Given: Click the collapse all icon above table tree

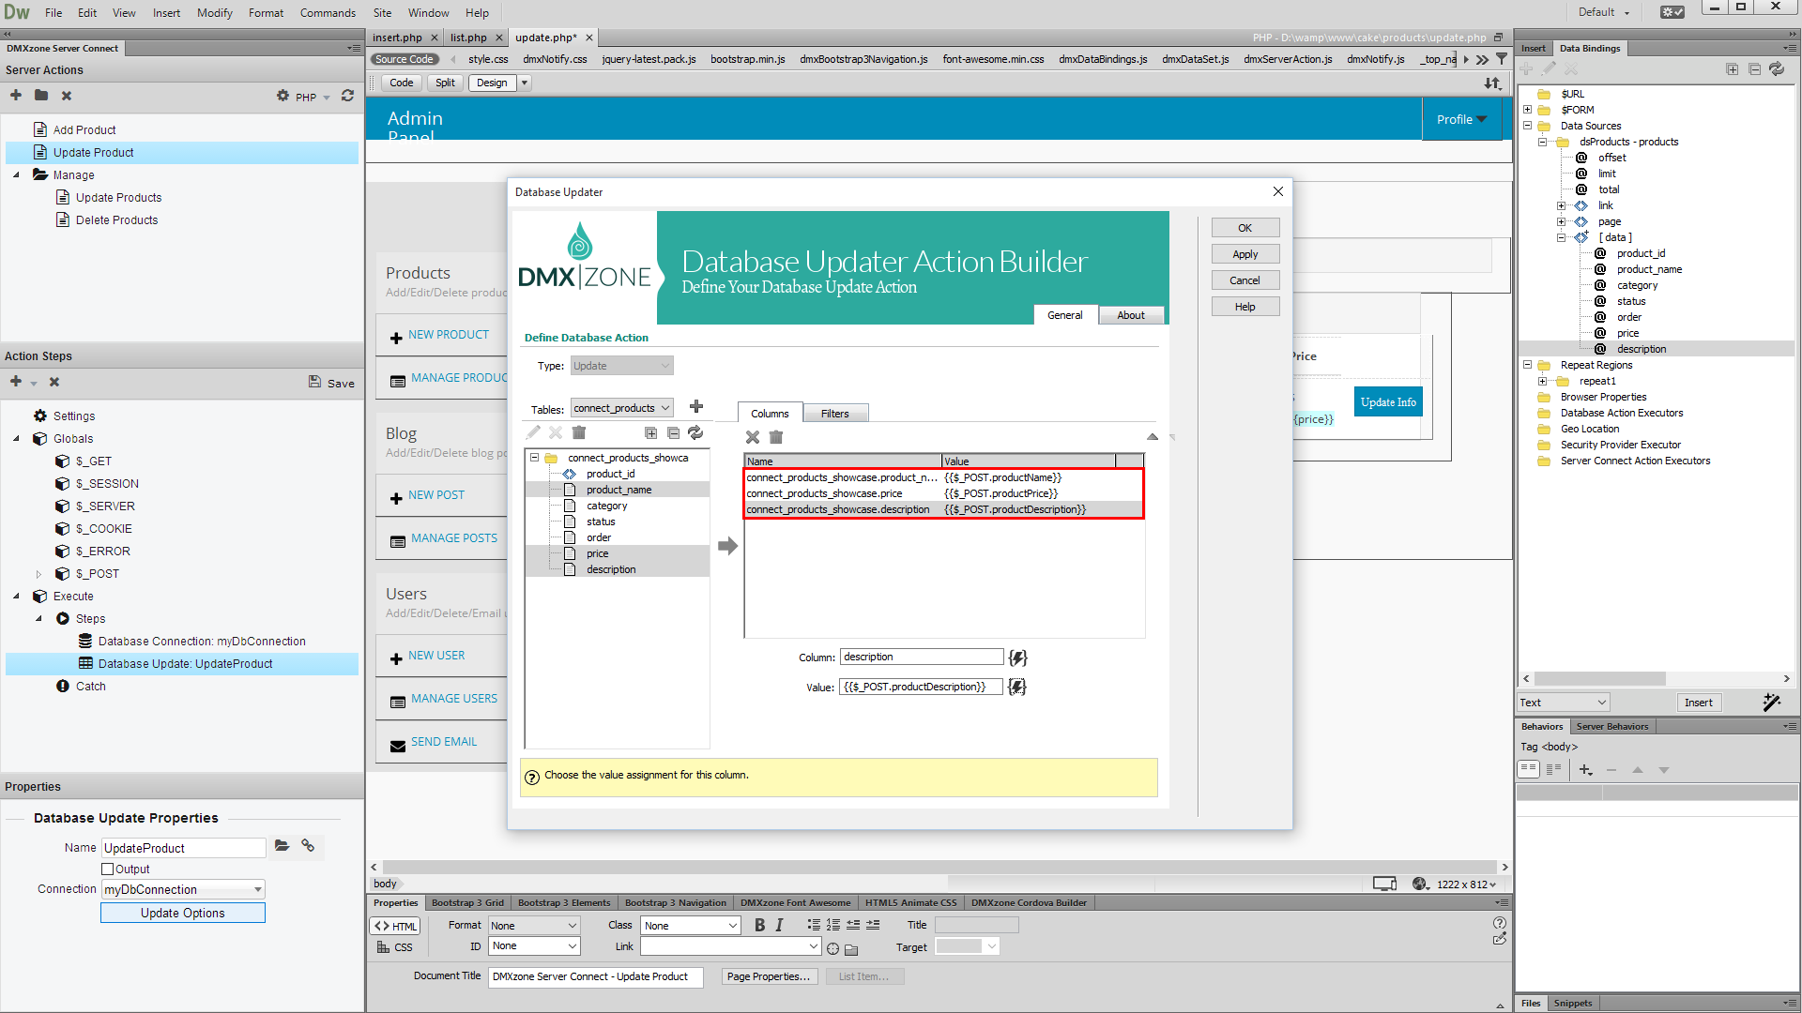Looking at the screenshot, I should [x=673, y=432].
